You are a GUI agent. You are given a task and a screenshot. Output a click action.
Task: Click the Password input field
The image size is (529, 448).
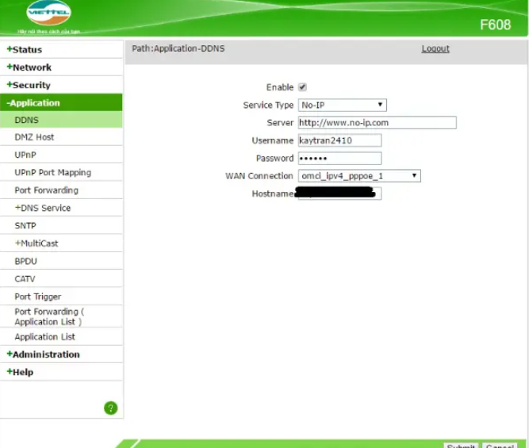pyautogui.click(x=339, y=159)
